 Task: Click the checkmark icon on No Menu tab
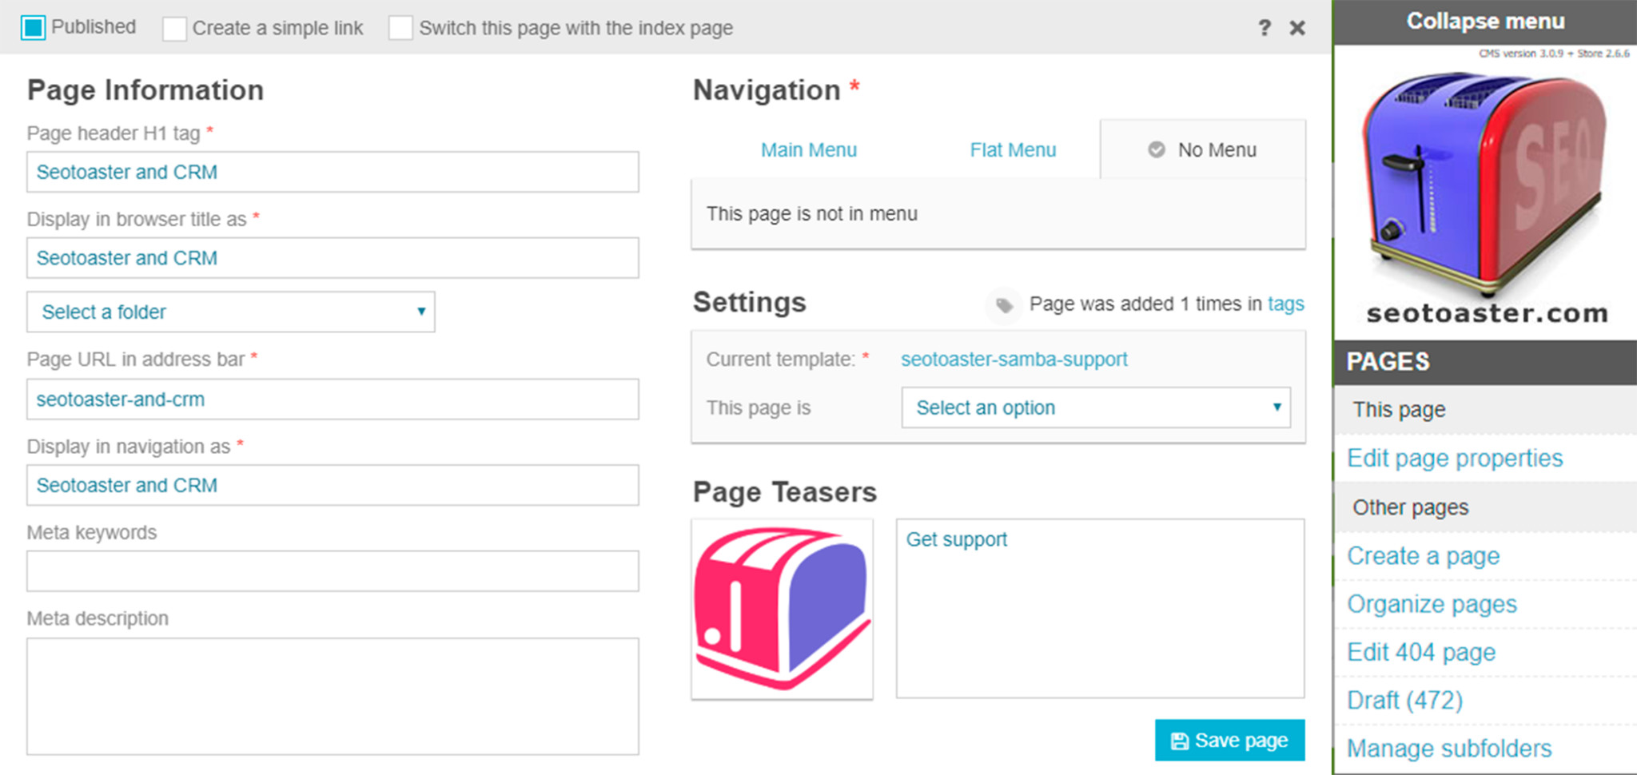click(x=1156, y=149)
